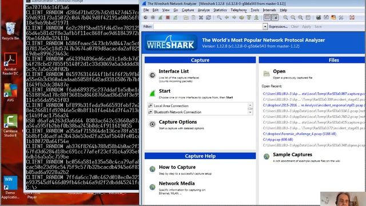The width and height of the screenshot is (366, 206).
Task: Go forward in packet history arrow
Action: point(234,18)
